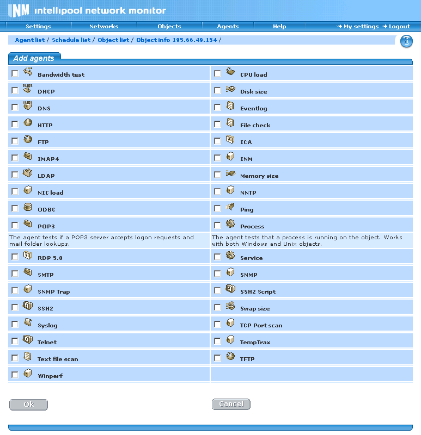Viewport: 421px width, 435px height.
Task: Enable the DNS agent checkbox
Action: (x=15, y=108)
